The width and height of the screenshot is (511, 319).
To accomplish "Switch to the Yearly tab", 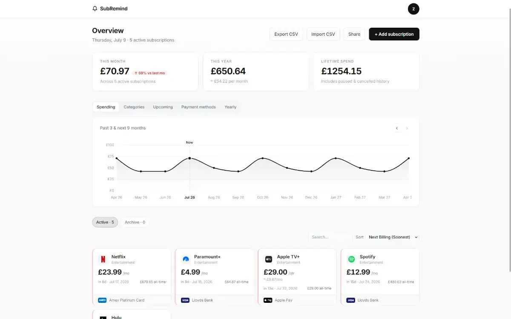I will pos(230,107).
